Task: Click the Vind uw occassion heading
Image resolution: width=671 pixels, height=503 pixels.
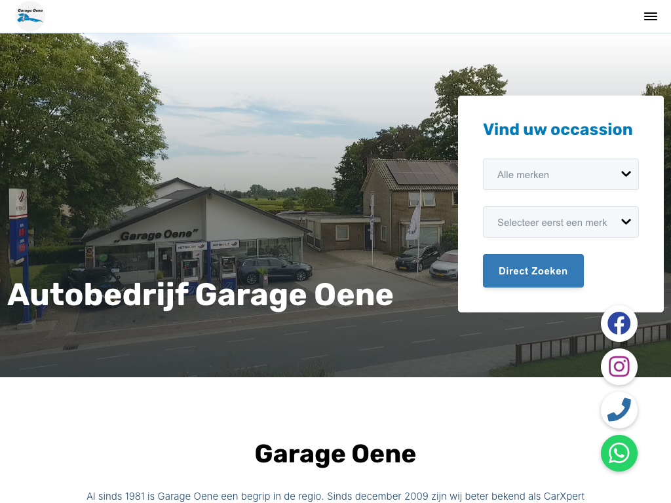Action: (558, 130)
